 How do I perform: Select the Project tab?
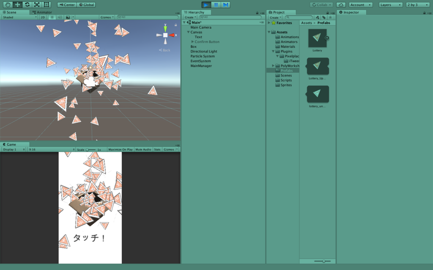281,12
